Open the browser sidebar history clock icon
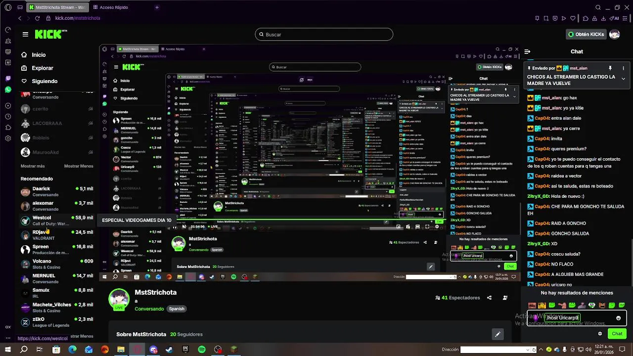633x356 pixels. [x=8, y=117]
